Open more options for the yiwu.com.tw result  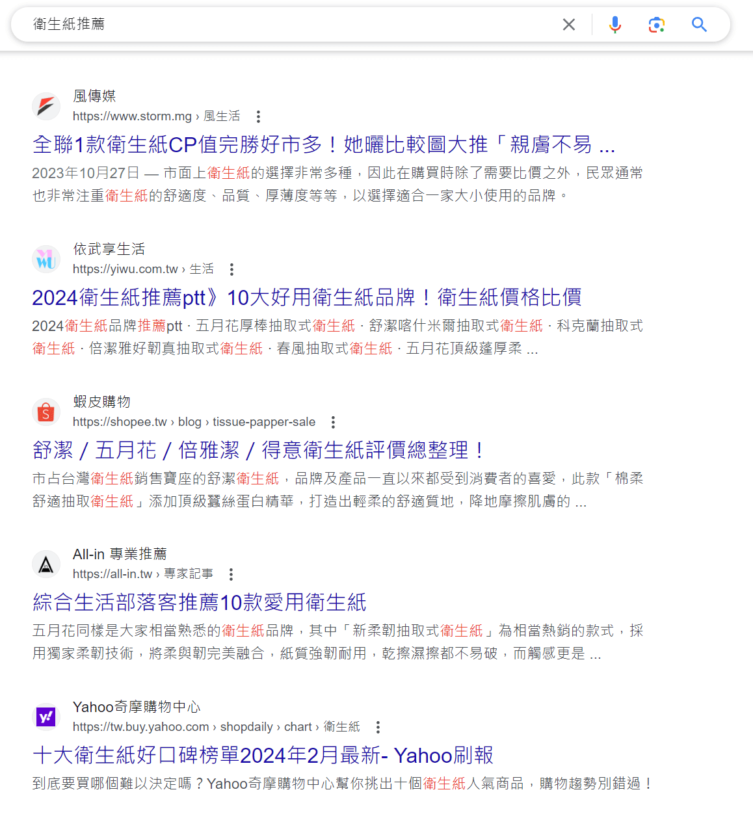point(231,269)
